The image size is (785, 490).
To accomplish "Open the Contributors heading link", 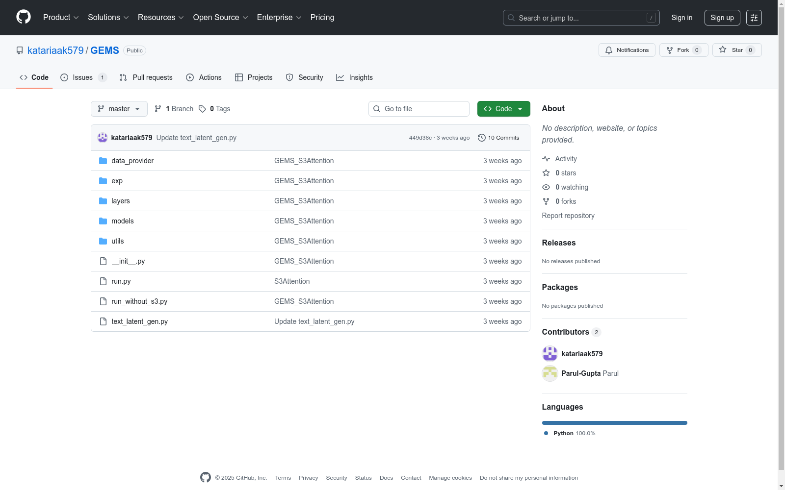I will (572, 332).
